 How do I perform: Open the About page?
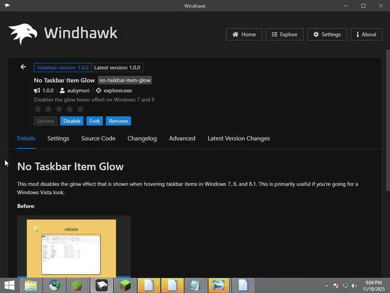click(366, 34)
